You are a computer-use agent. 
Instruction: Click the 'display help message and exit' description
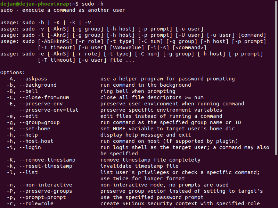146,135
